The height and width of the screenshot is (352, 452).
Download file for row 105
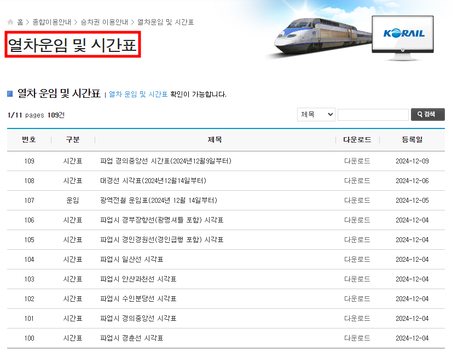point(357,240)
